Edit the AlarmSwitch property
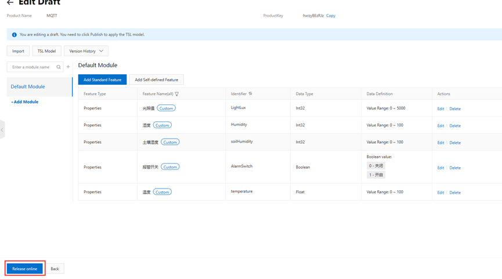The width and height of the screenshot is (502, 279). [440, 168]
